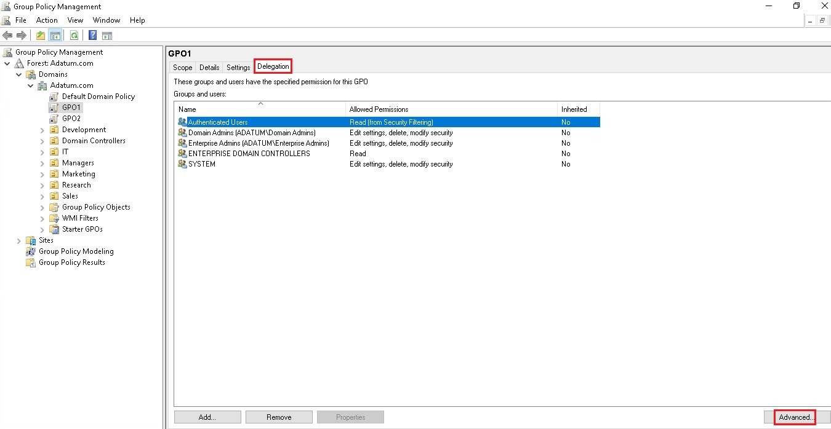Collapse the Adatum.com domain node

(x=31, y=85)
